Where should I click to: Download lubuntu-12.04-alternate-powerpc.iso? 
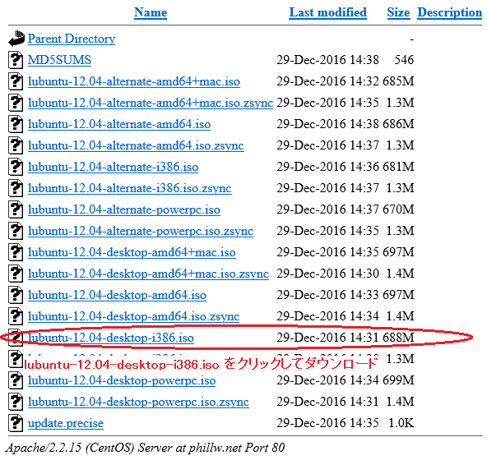pos(124,209)
